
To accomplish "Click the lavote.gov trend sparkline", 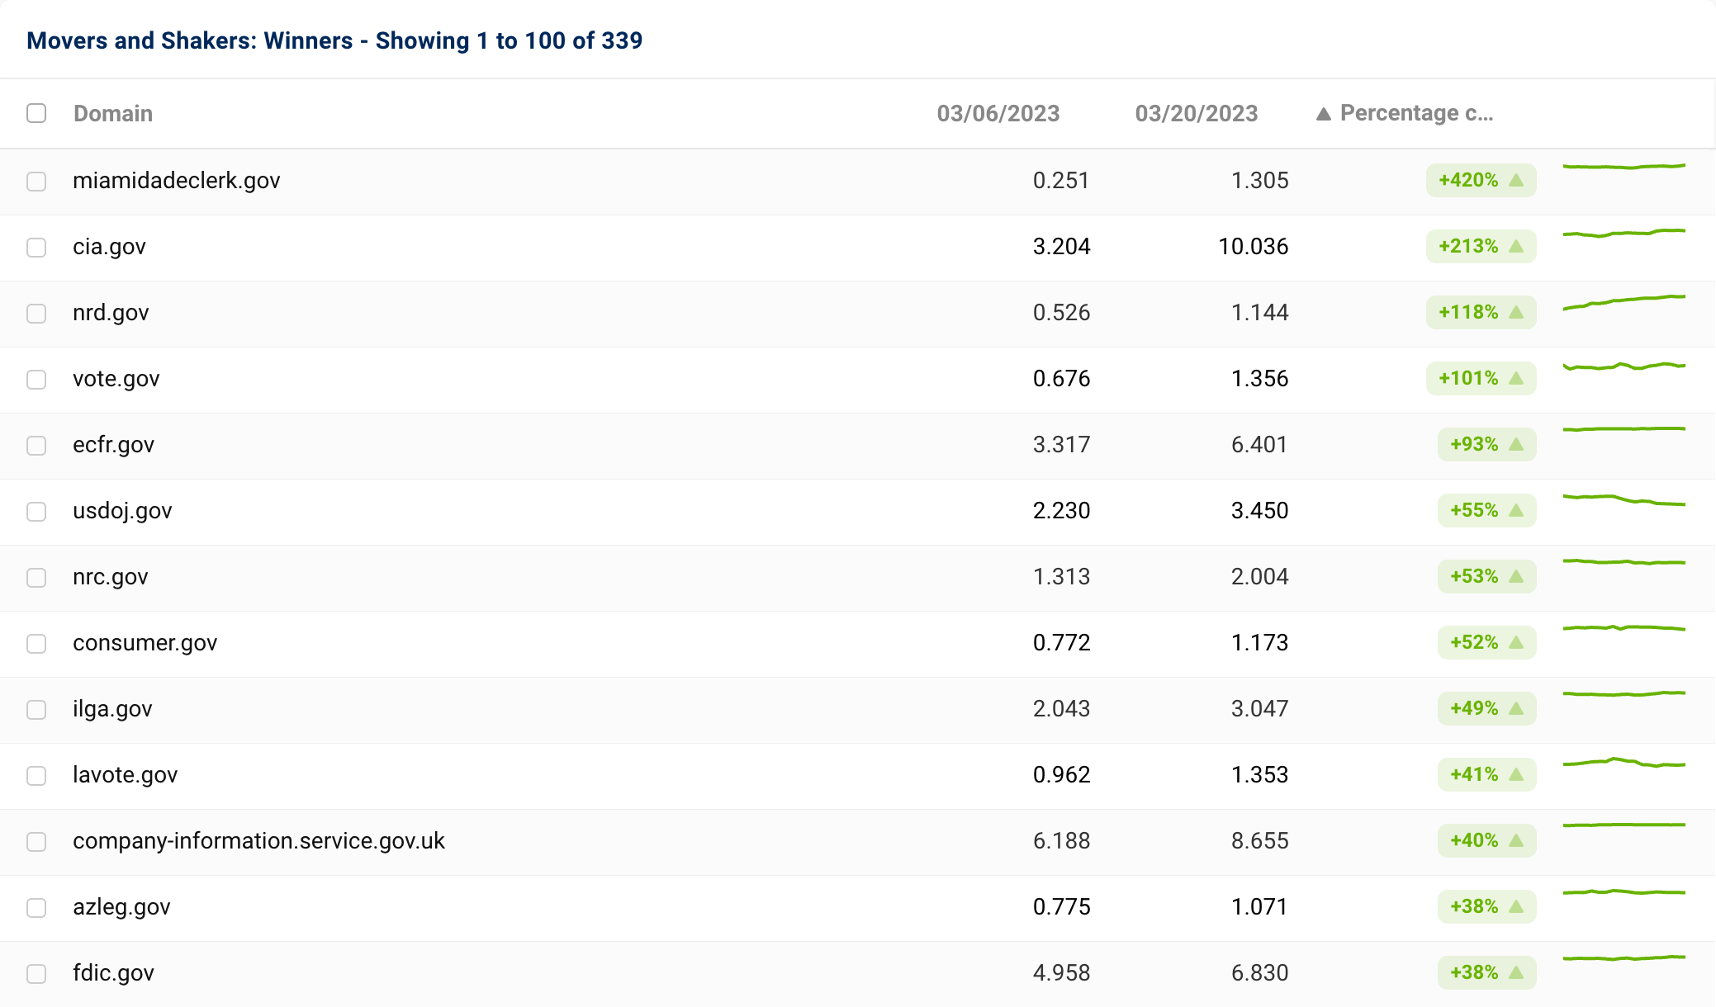I will tap(1624, 763).
